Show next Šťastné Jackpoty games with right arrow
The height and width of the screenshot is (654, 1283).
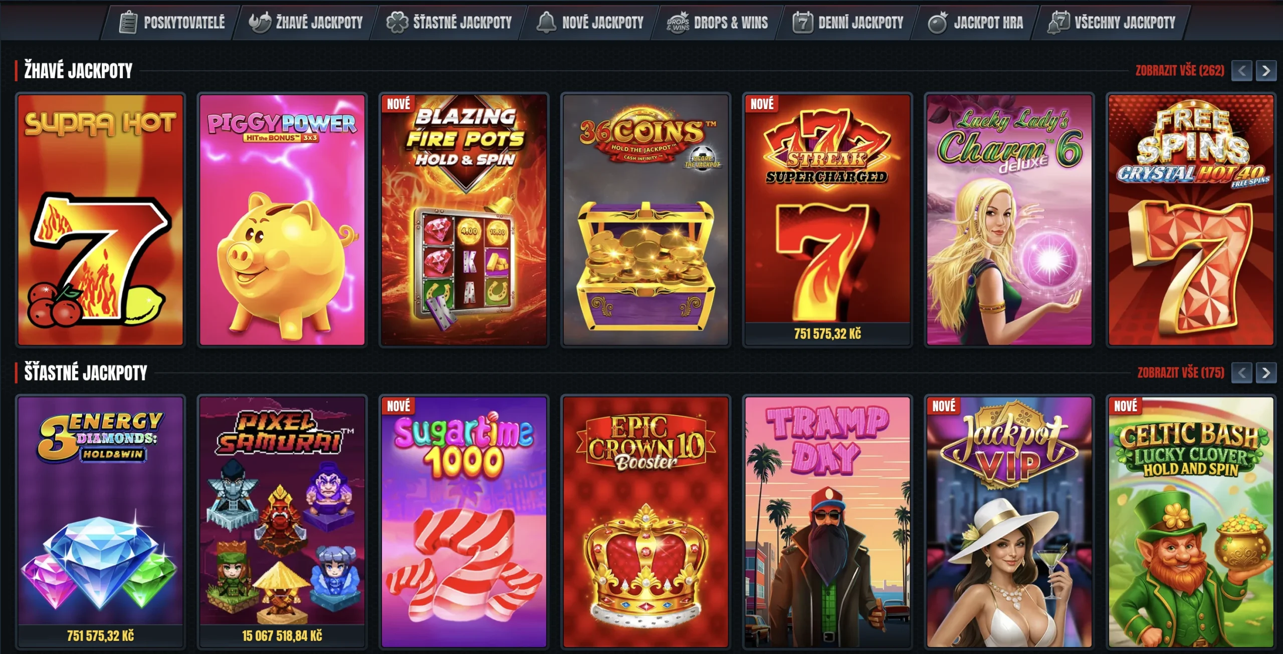point(1266,373)
